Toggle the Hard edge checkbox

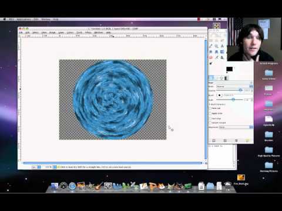pyautogui.click(x=210, y=118)
